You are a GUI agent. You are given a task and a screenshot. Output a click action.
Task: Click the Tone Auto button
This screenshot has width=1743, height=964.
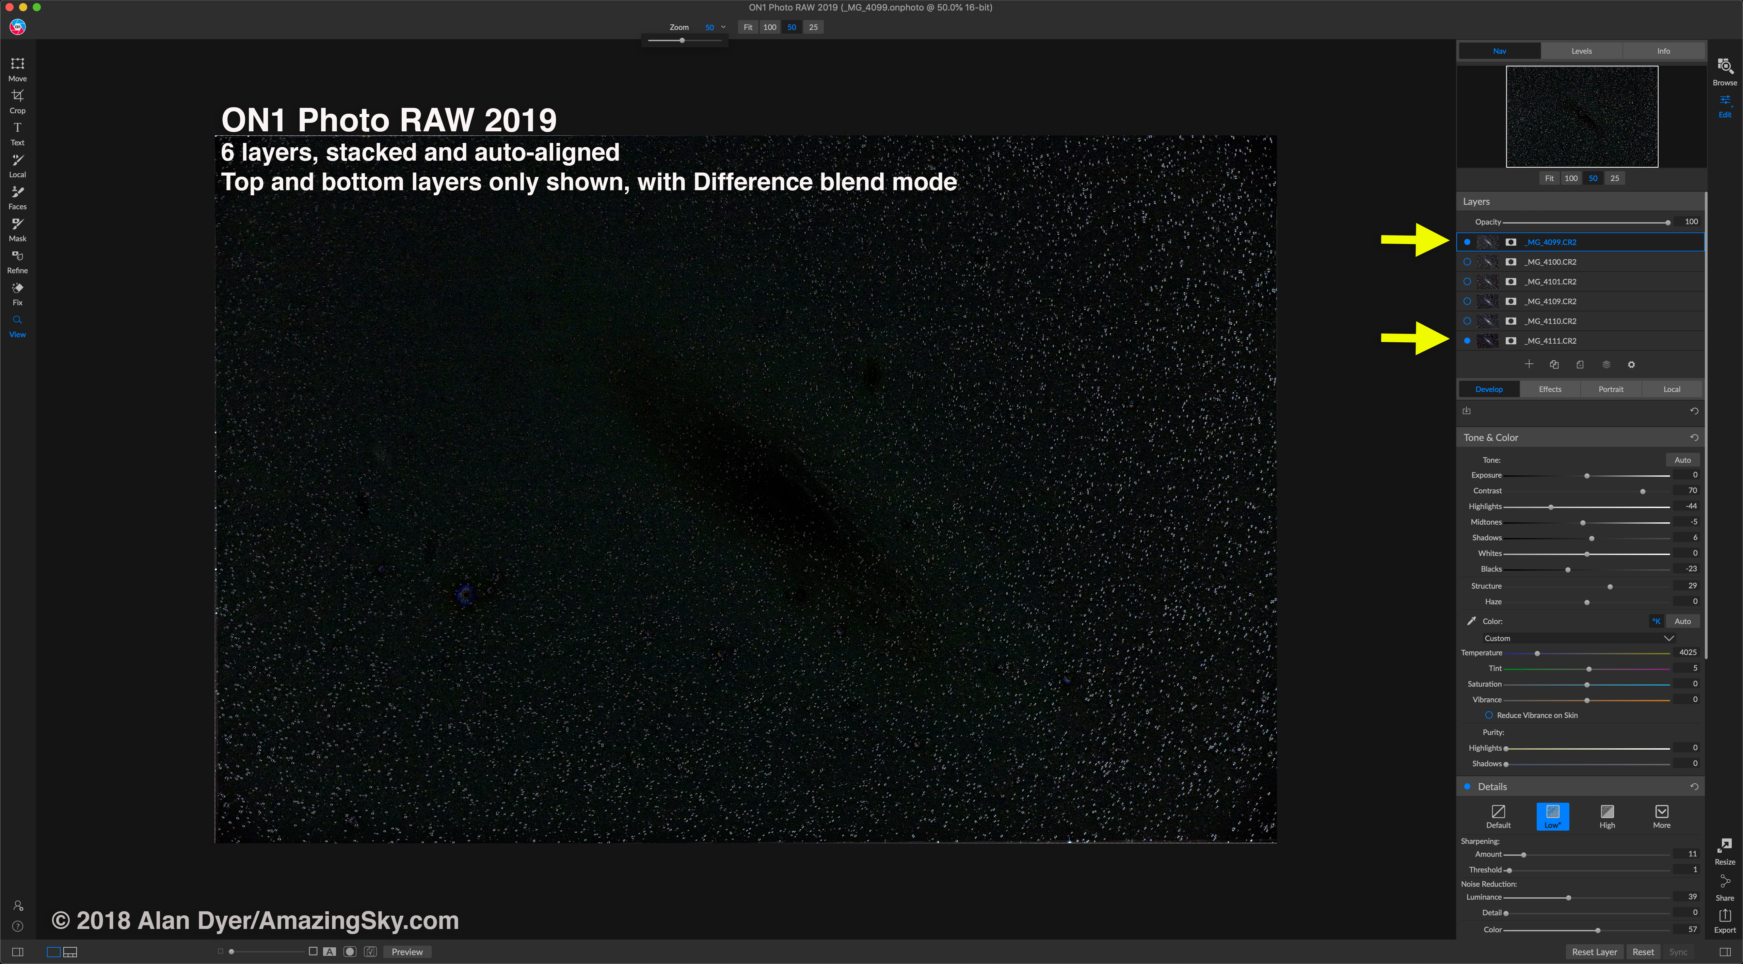(x=1682, y=460)
